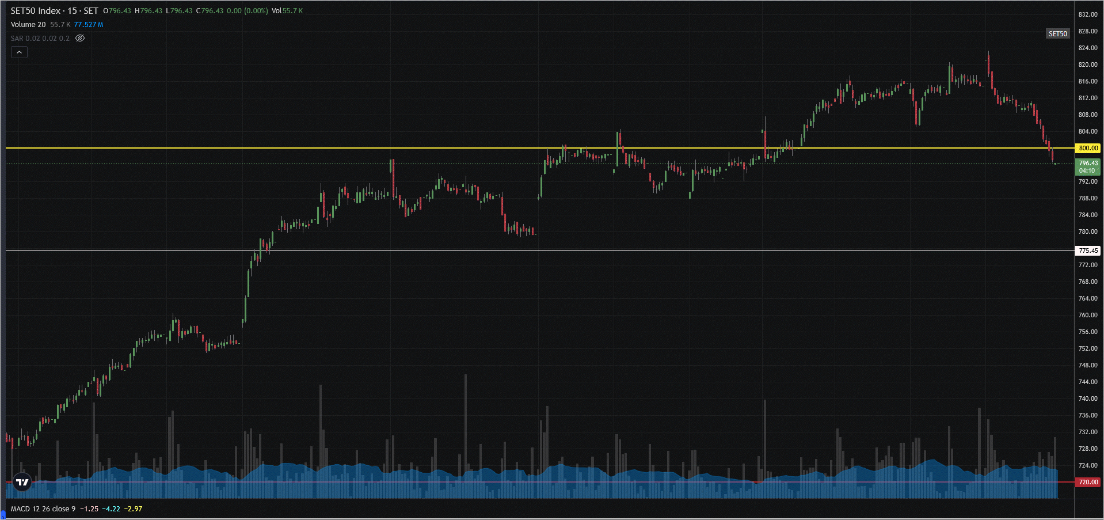Click the yellow 800.00 price label
The width and height of the screenshot is (1104, 520).
pos(1088,148)
